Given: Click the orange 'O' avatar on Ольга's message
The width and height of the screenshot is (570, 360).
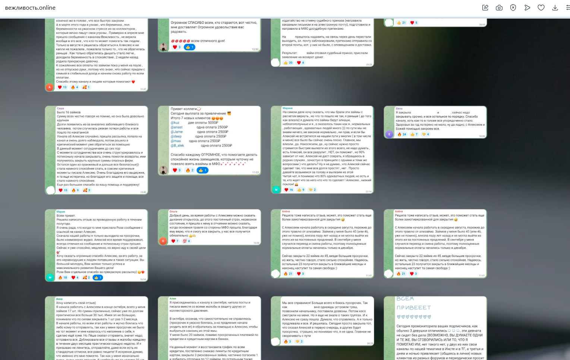Looking at the screenshot, I should pyautogui.click(x=163, y=241).
